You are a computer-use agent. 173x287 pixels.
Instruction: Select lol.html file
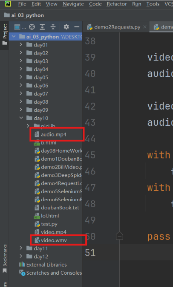pyautogui.click(x=50, y=216)
